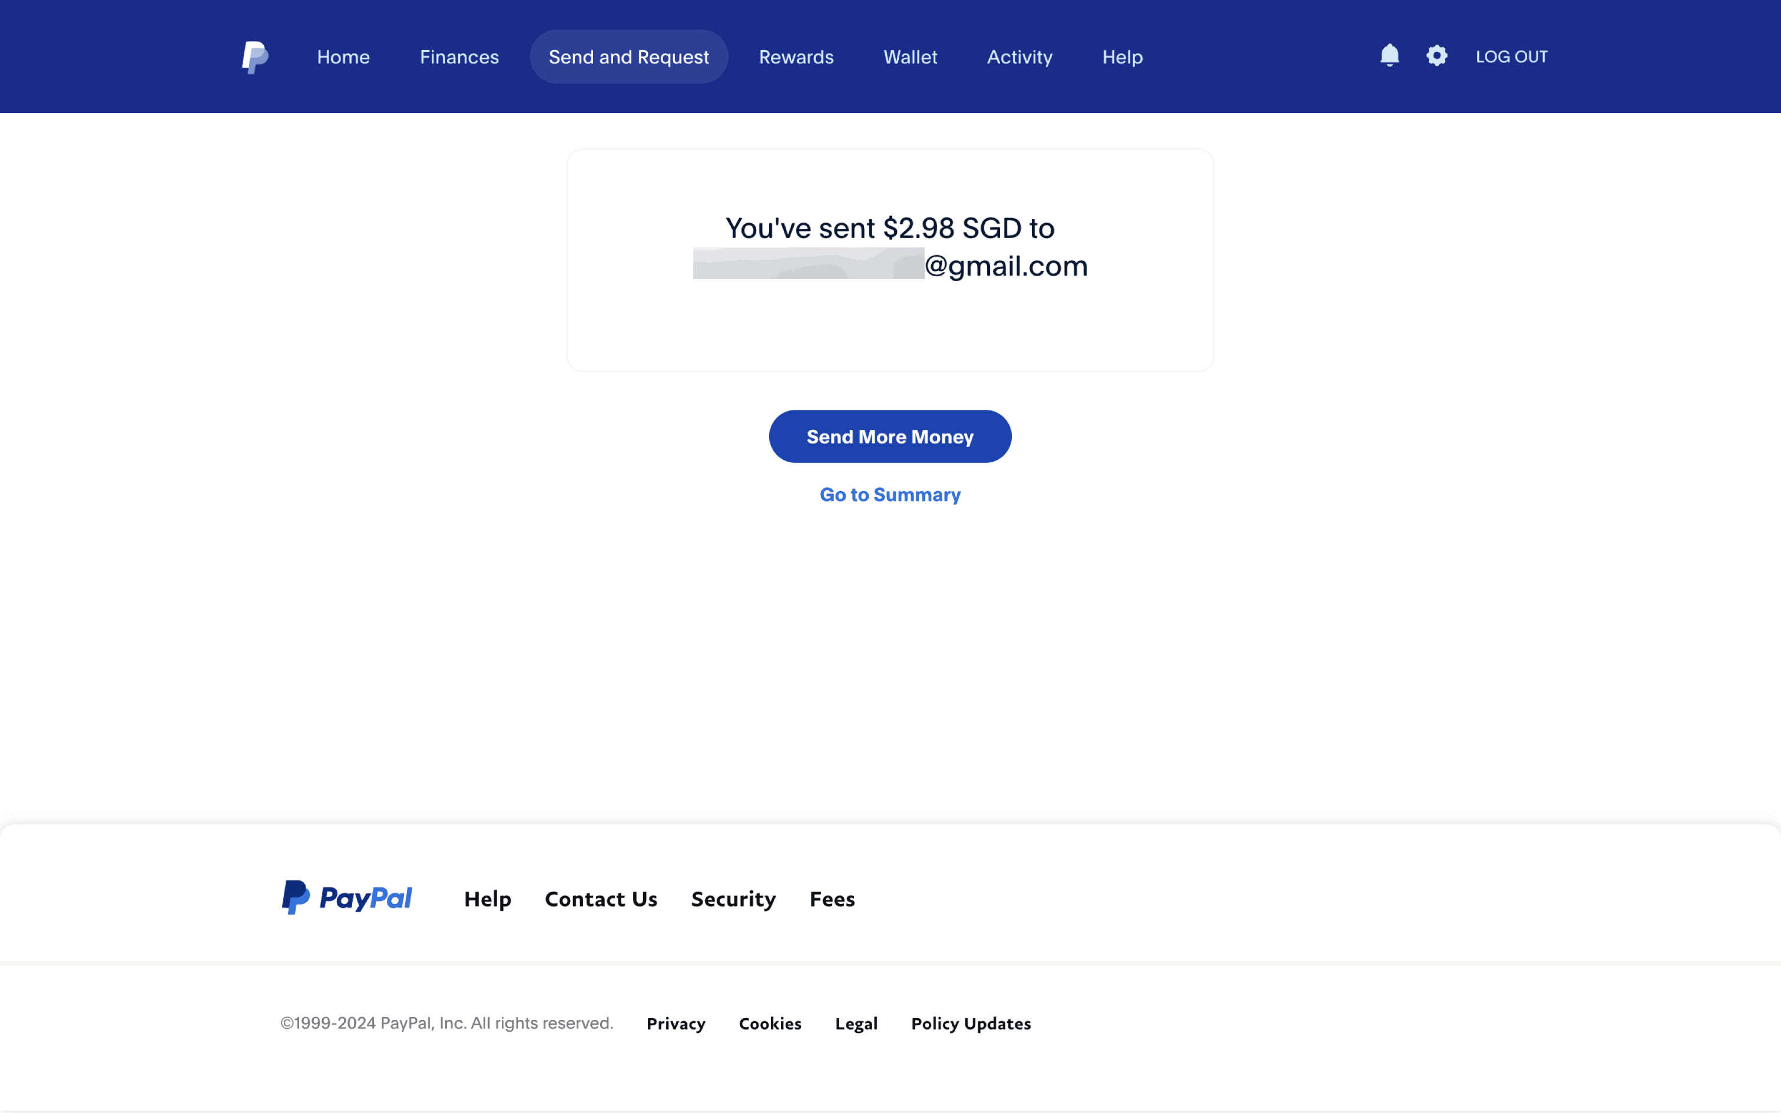The image size is (1781, 1113).
Task: Open the Finances menu item
Action: (x=459, y=57)
